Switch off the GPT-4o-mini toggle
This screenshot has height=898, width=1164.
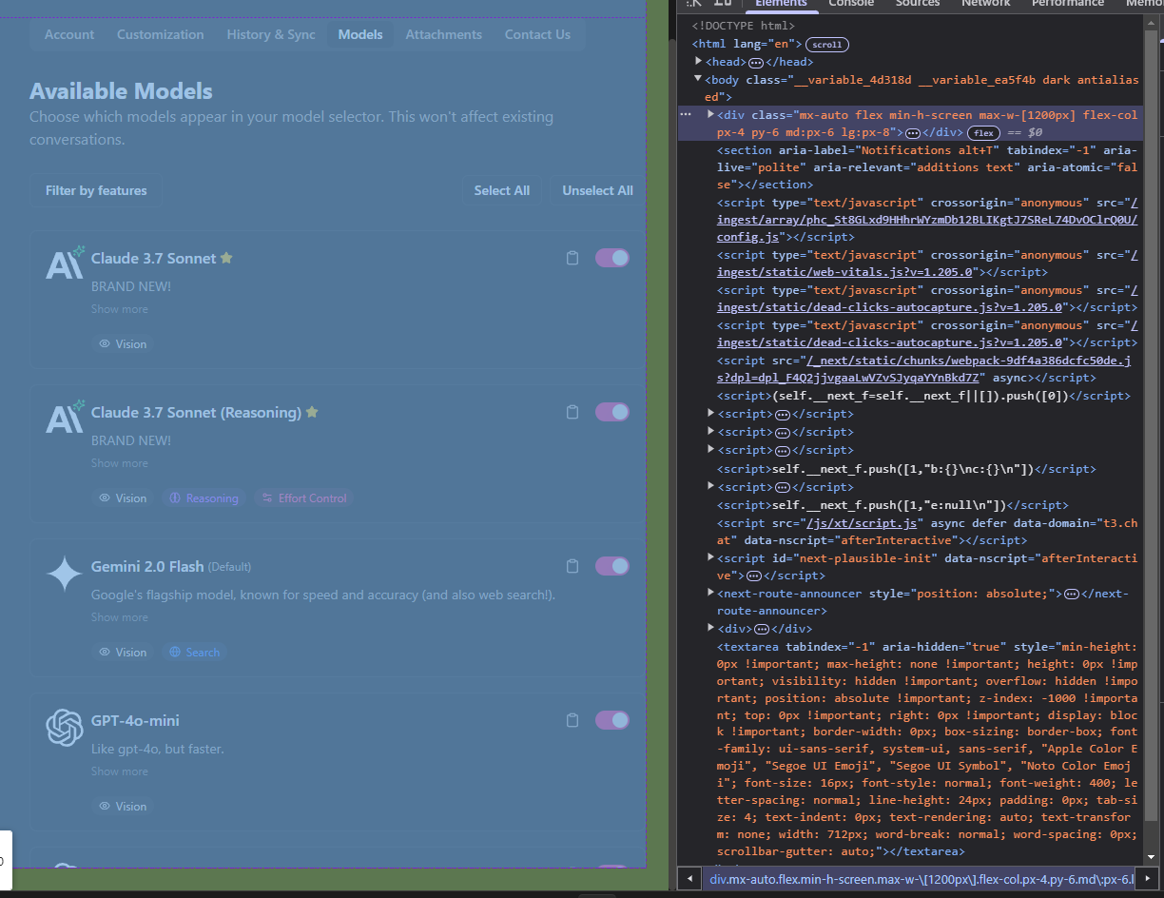[611, 720]
